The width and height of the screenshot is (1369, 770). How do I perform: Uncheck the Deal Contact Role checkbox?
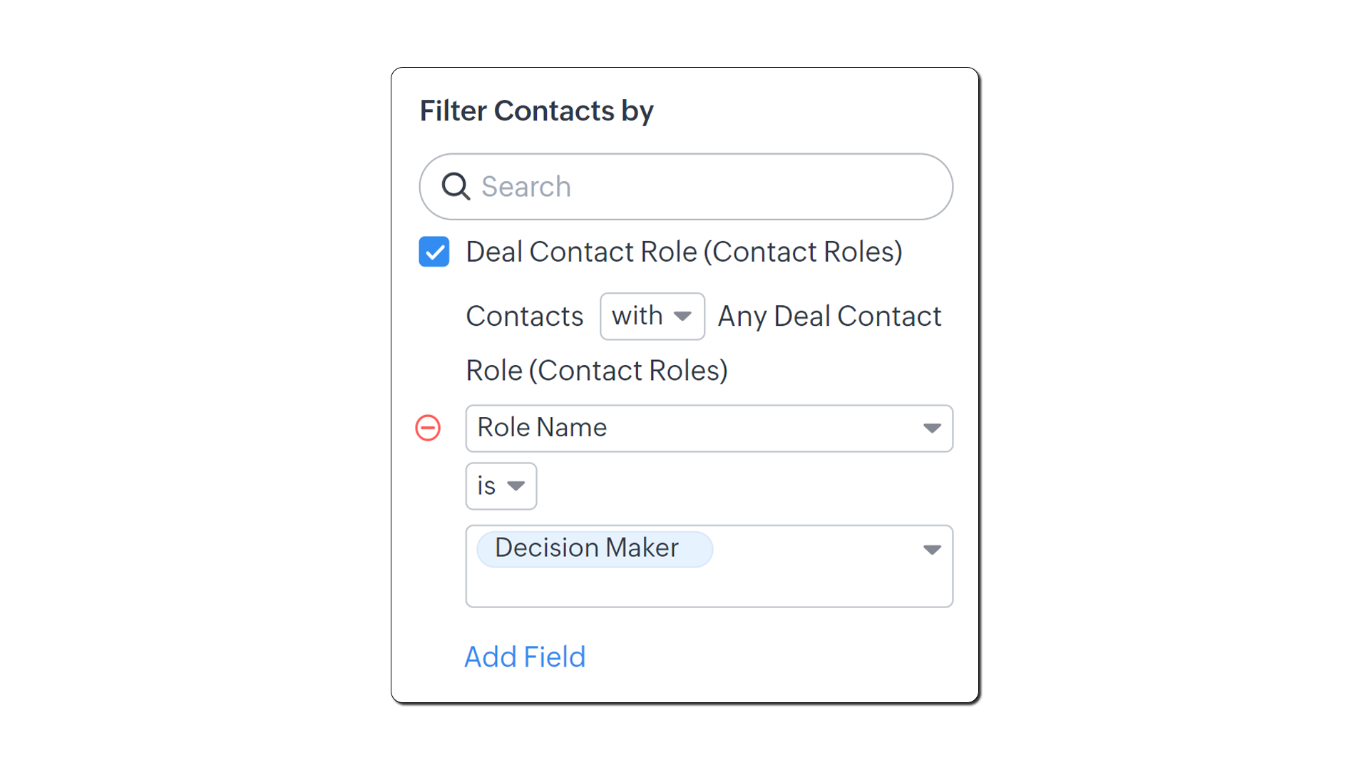[434, 252]
